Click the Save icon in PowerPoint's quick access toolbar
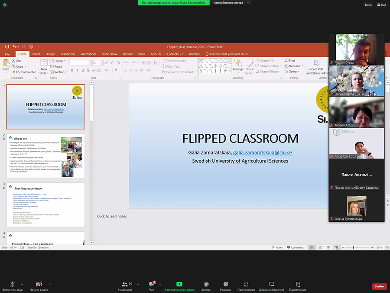Viewport: 390px width, 293px height. [7, 46]
